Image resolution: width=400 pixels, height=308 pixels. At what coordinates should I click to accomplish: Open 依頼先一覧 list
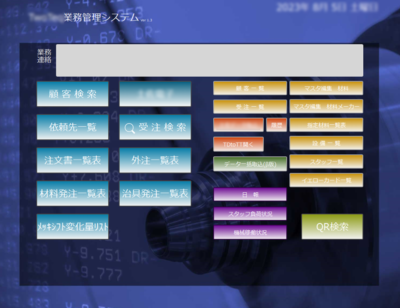click(72, 127)
